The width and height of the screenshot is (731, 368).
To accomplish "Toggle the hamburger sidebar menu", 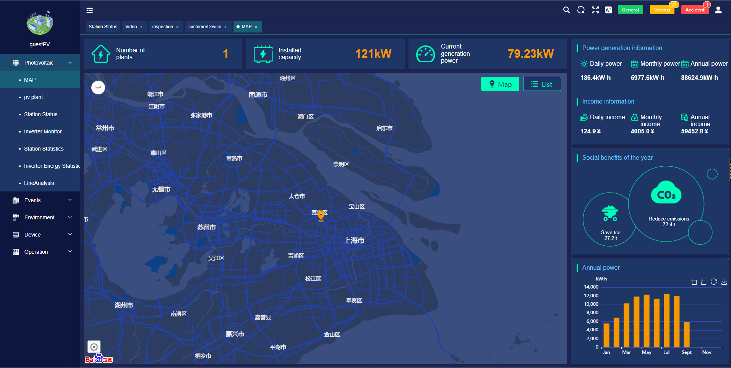I will click(90, 10).
